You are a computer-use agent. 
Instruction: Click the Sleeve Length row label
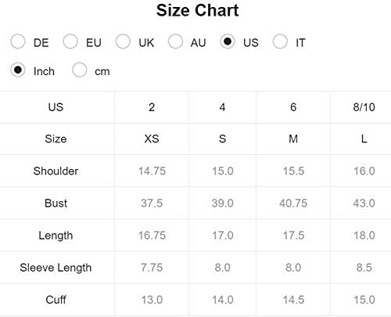click(56, 268)
